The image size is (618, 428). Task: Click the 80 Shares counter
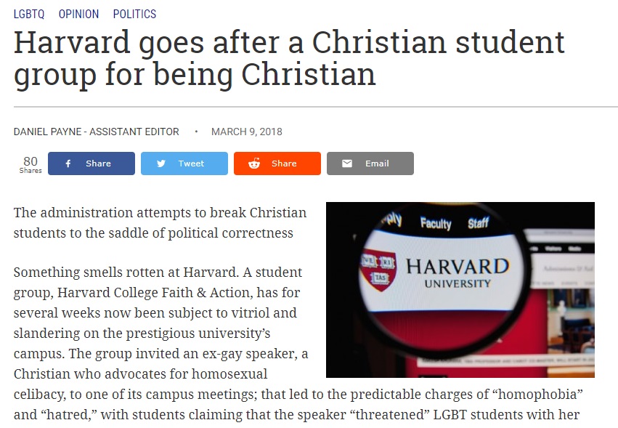[x=31, y=164]
